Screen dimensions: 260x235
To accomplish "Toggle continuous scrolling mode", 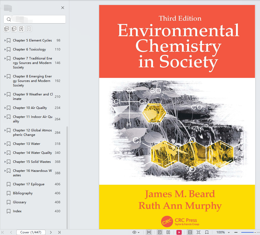I will tap(149, 232).
